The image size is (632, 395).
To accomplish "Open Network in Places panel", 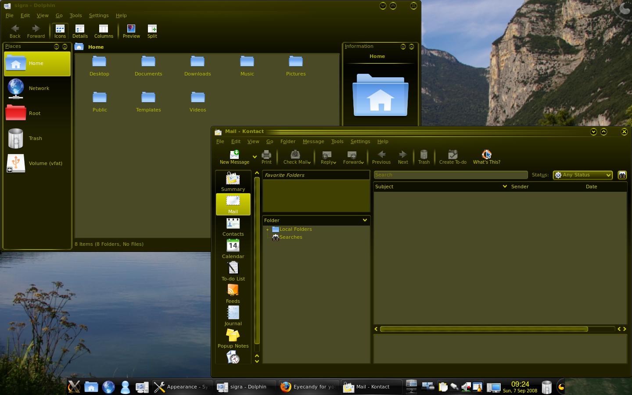I will 37,88.
